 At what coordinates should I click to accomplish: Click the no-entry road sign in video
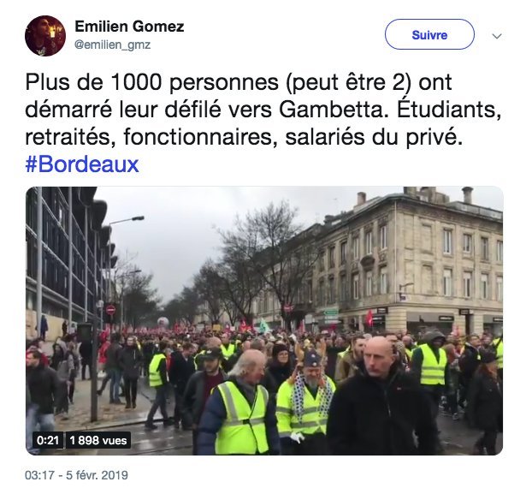tap(110, 310)
